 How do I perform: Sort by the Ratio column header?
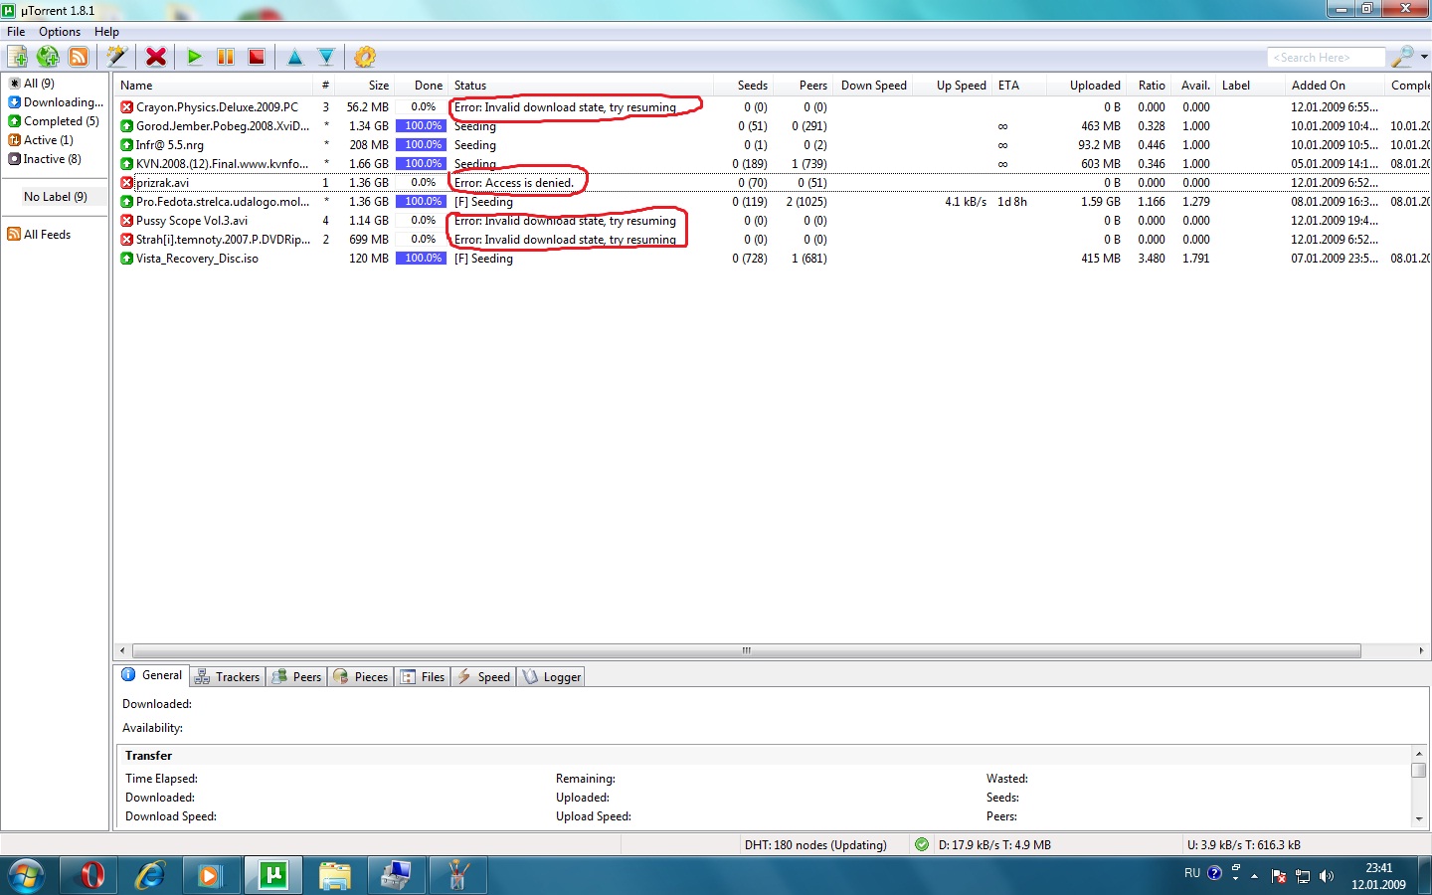pos(1151,86)
